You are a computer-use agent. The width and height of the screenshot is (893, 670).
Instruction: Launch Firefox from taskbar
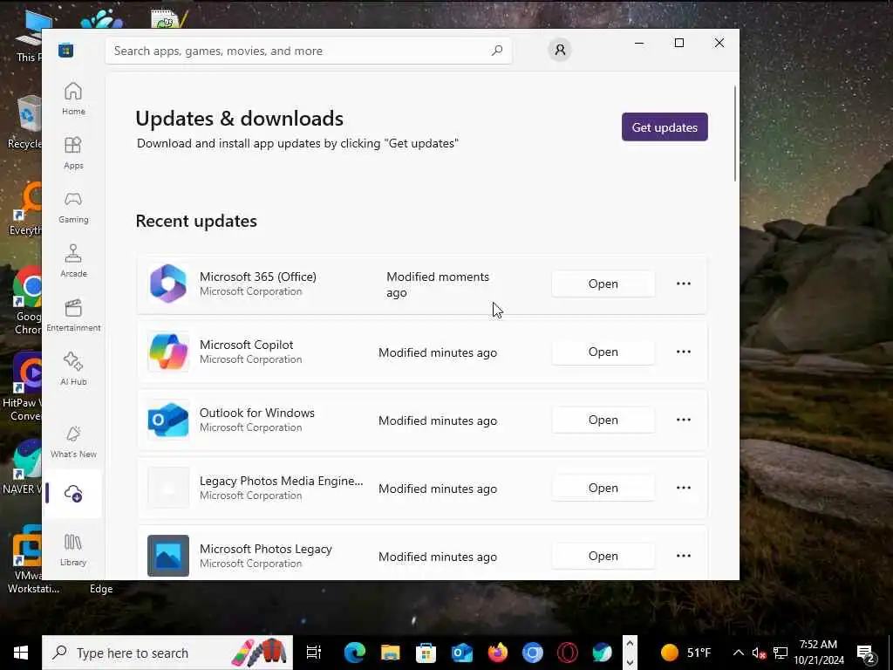497,653
